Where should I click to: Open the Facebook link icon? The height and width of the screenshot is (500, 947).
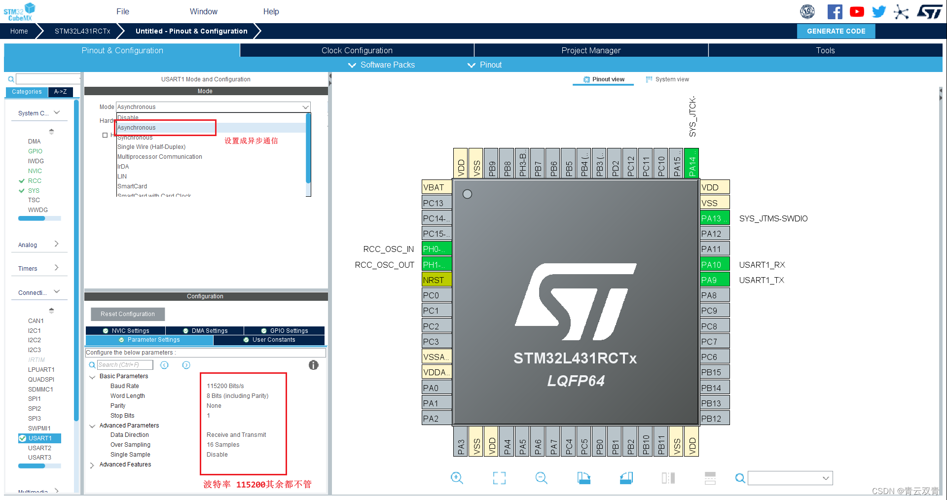[835, 11]
